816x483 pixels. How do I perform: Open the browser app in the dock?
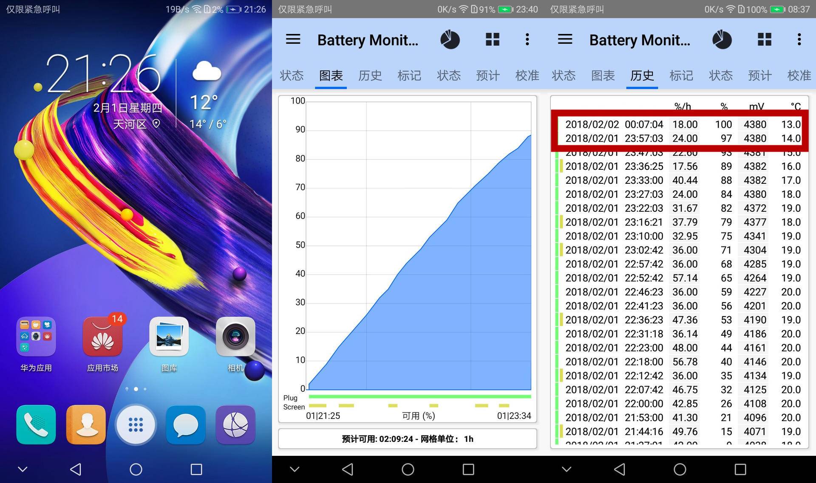[235, 424]
